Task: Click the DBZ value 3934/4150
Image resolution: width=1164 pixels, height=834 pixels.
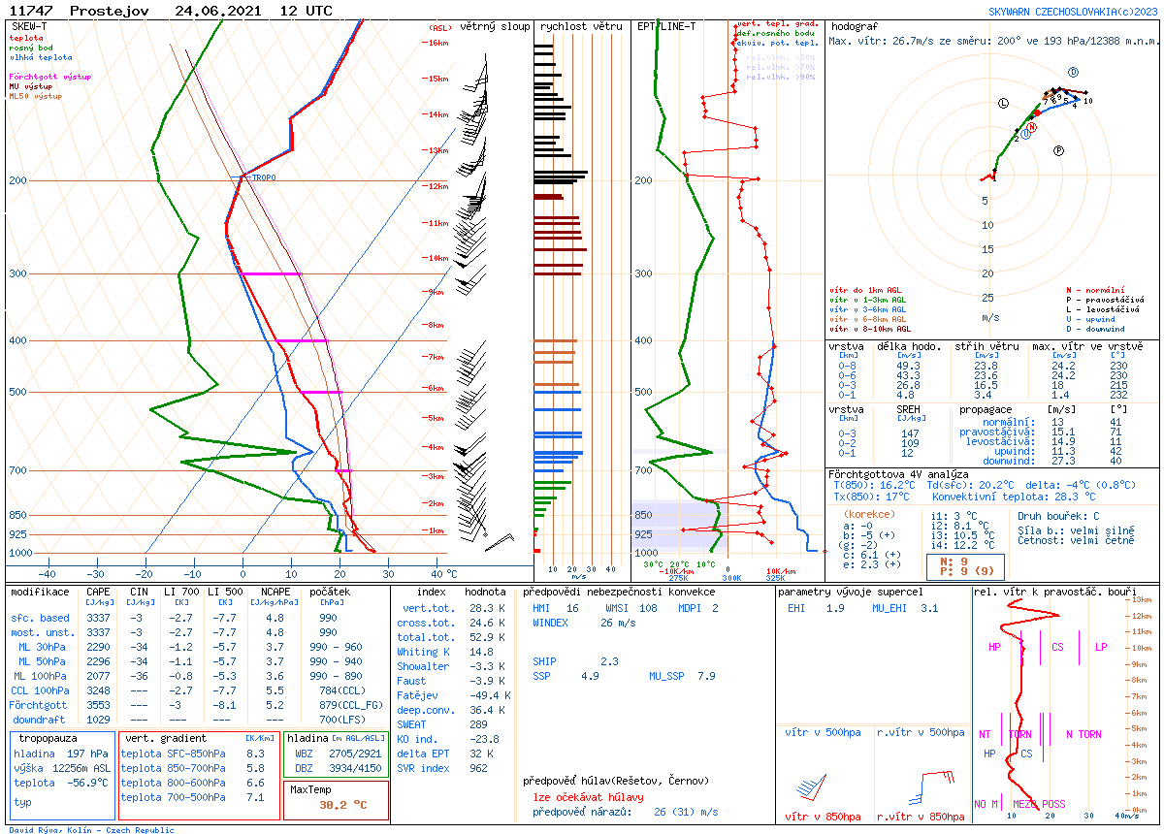Action: [354, 767]
